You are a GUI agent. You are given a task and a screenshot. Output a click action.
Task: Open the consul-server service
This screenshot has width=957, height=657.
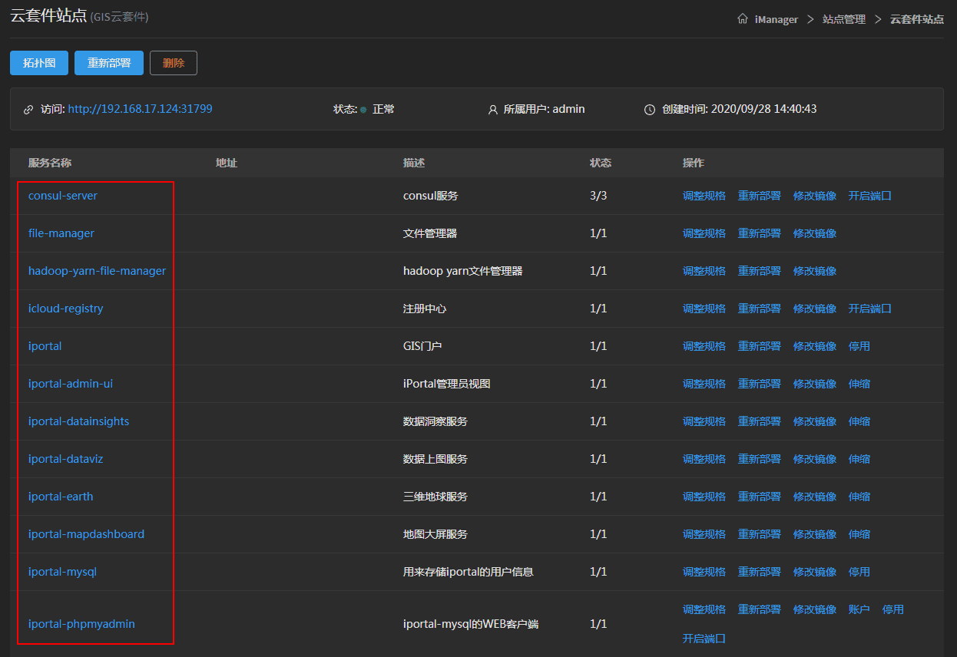point(63,196)
